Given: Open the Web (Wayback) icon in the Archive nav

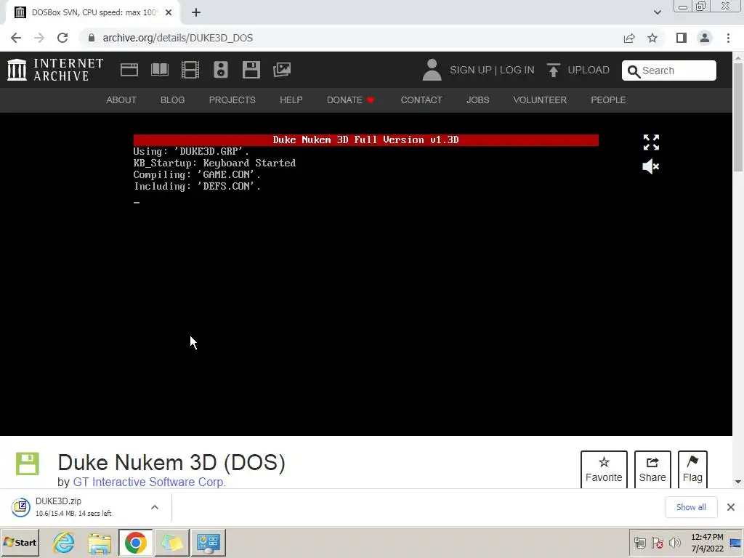Looking at the screenshot, I should pyautogui.click(x=129, y=70).
